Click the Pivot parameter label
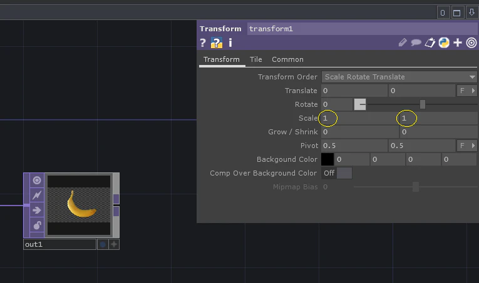 (309, 146)
